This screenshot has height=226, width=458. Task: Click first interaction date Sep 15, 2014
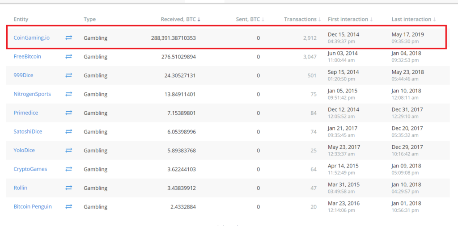(x=343, y=72)
